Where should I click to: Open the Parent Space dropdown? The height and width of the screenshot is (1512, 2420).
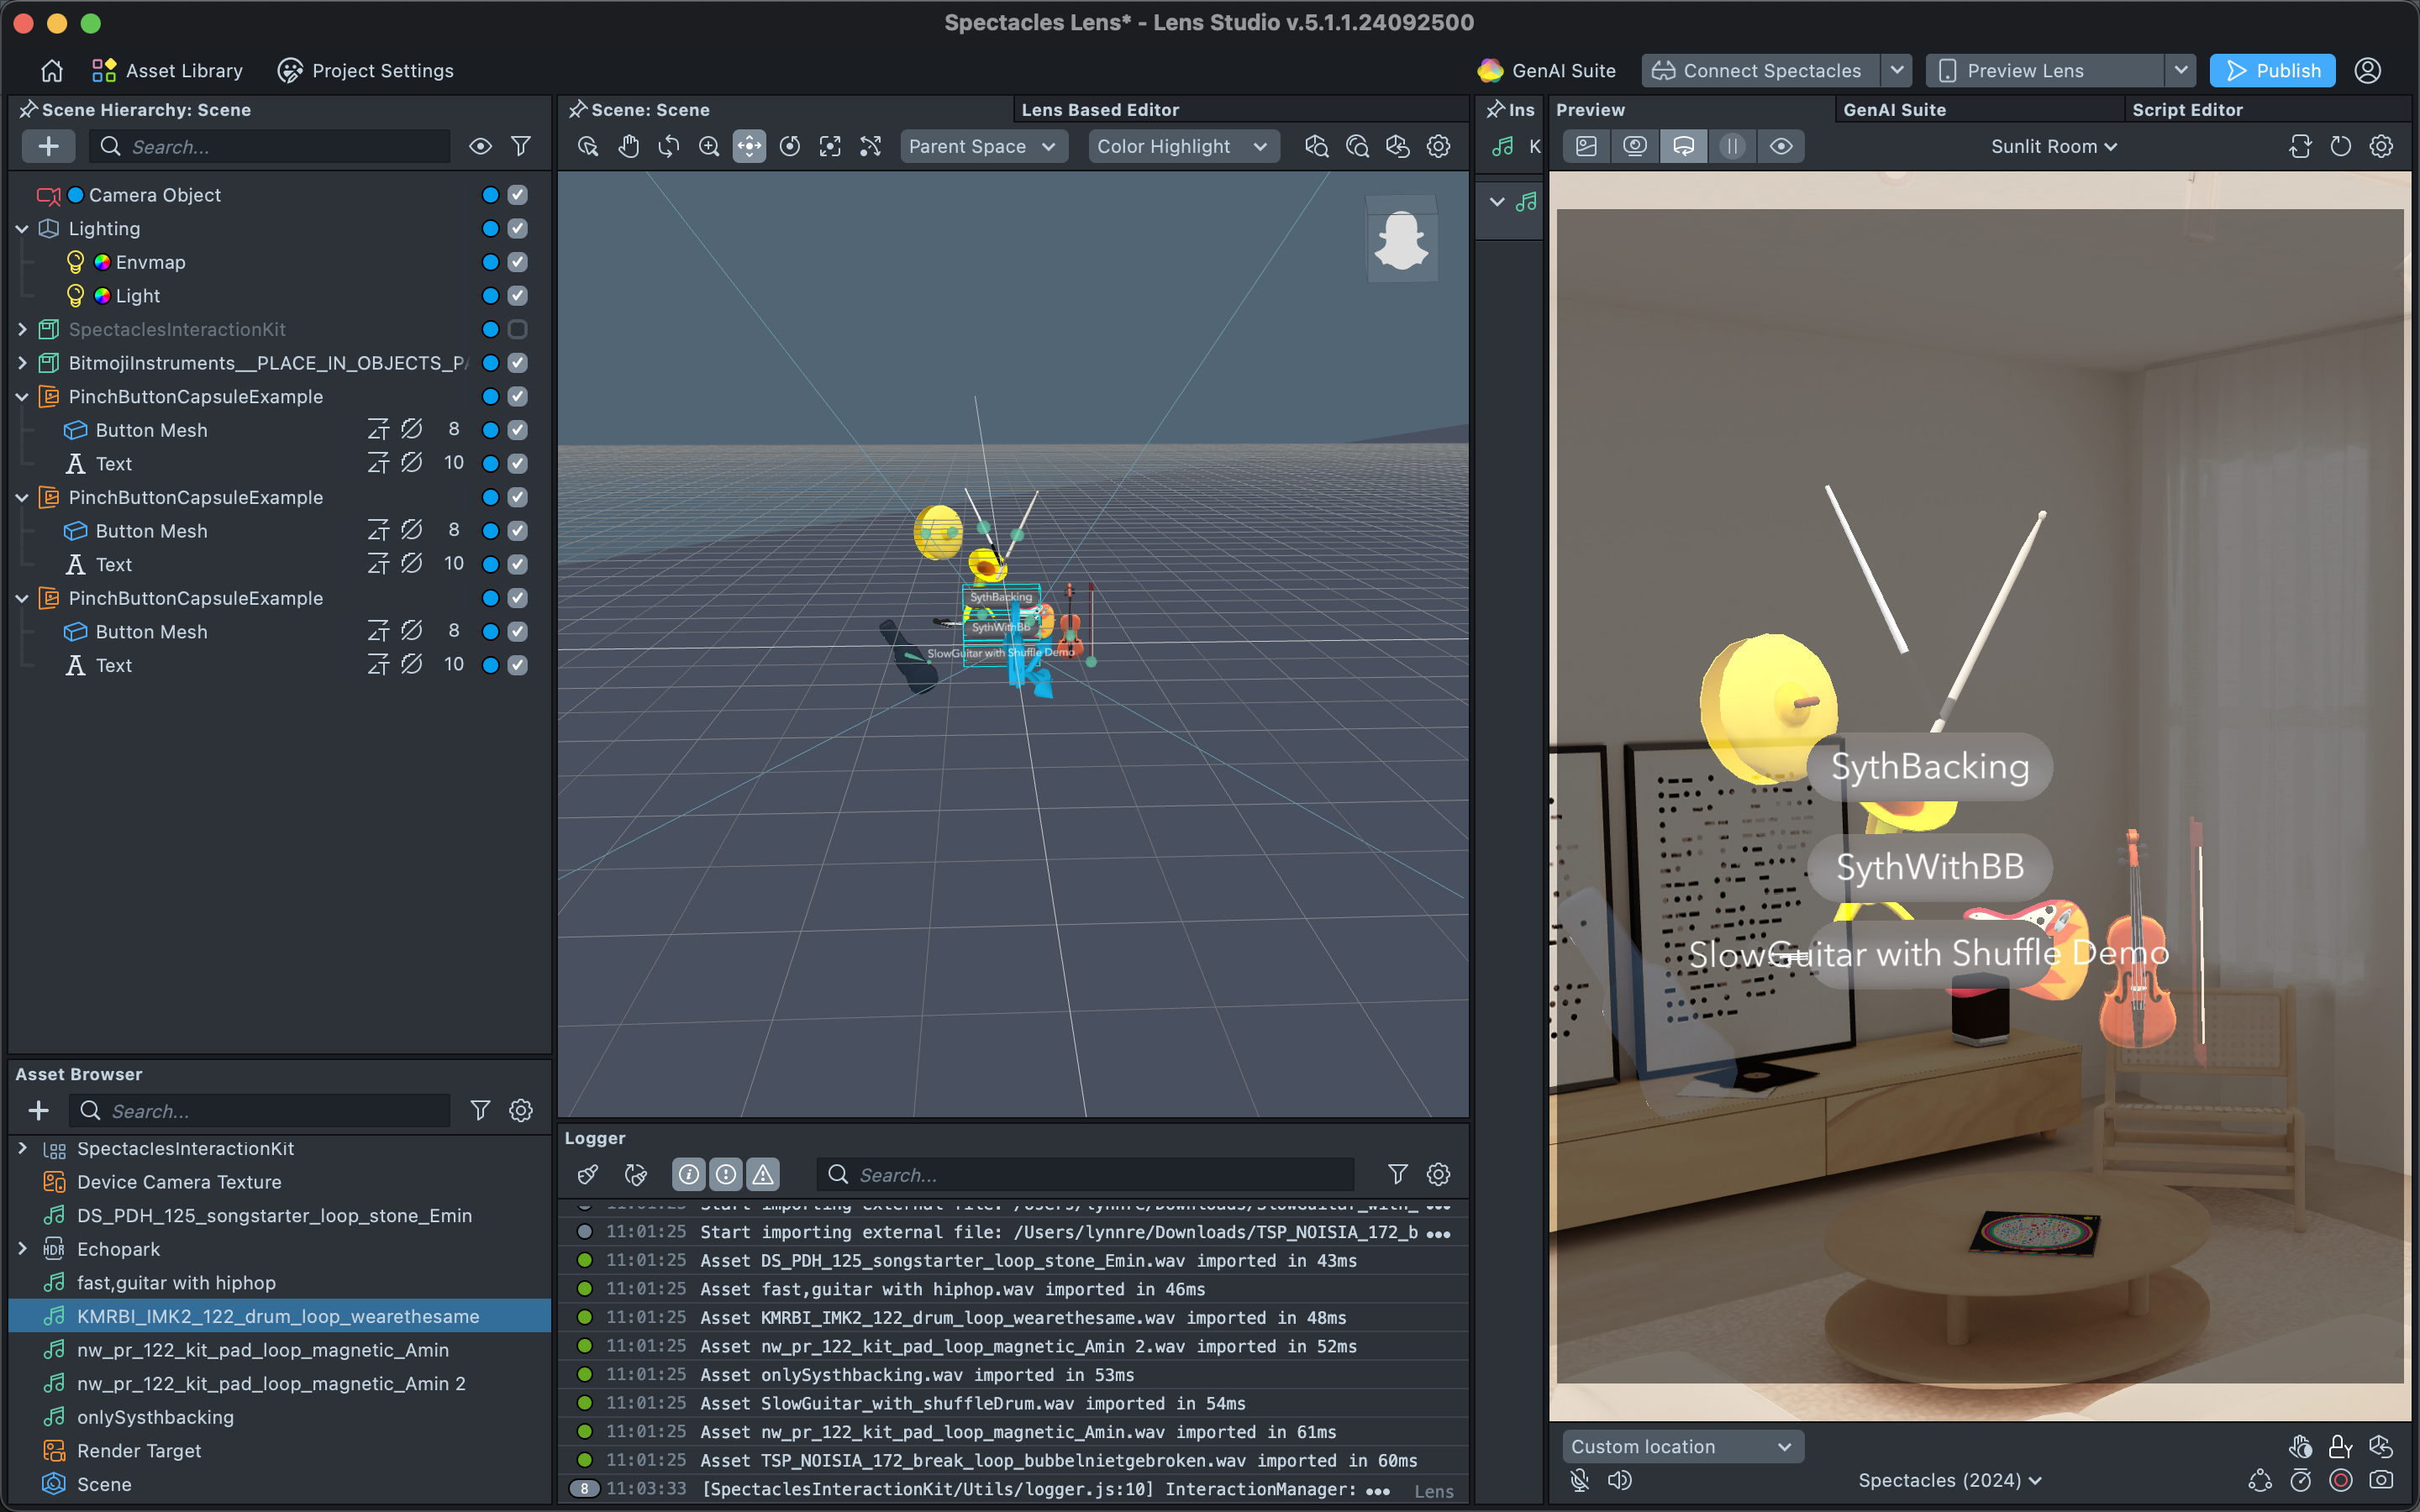click(x=982, y=147)
